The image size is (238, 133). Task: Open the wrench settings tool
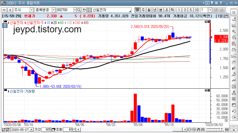click(x=234, y=32)
